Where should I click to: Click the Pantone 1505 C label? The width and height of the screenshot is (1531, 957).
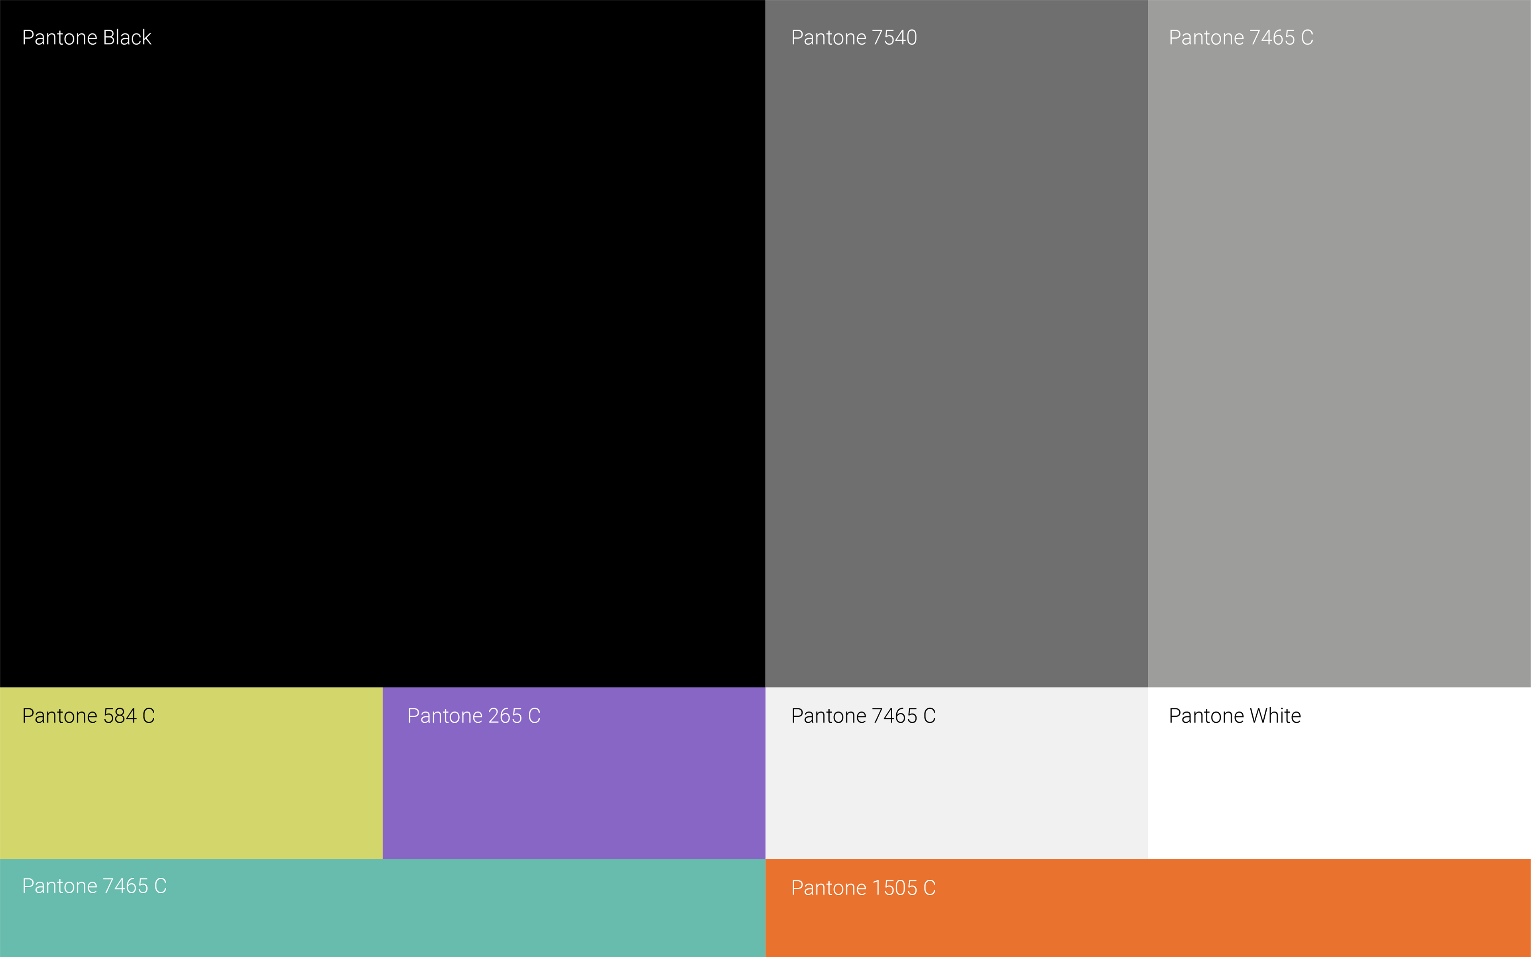pos(863,888)
